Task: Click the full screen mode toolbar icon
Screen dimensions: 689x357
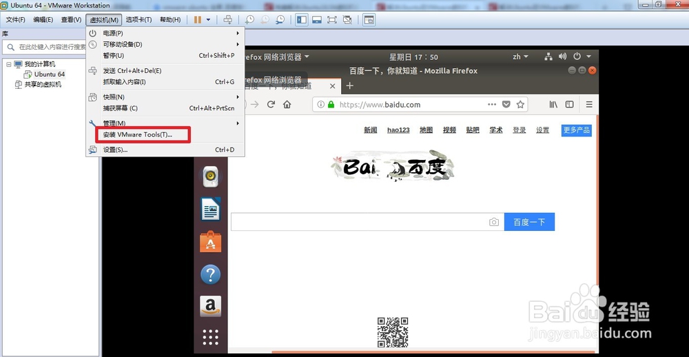Action: [x=332, y=20]
